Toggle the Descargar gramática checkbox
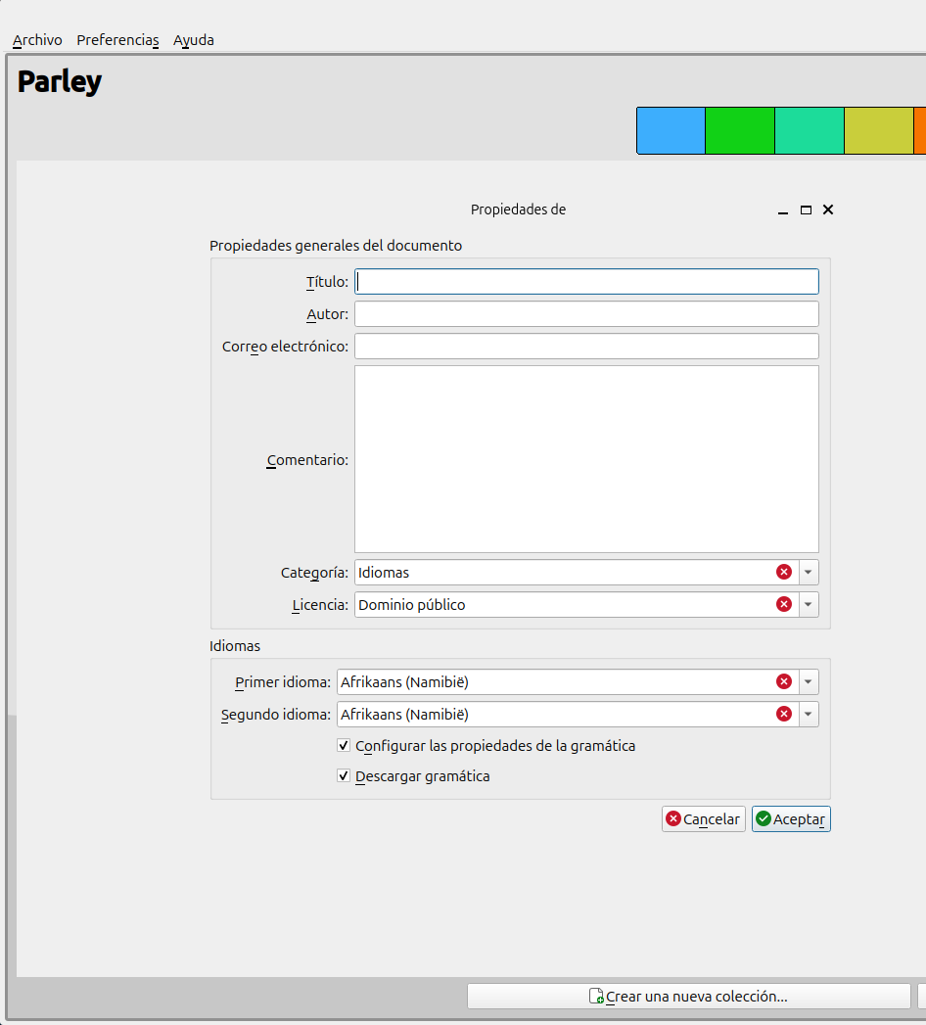 click(x=344, y=776)
